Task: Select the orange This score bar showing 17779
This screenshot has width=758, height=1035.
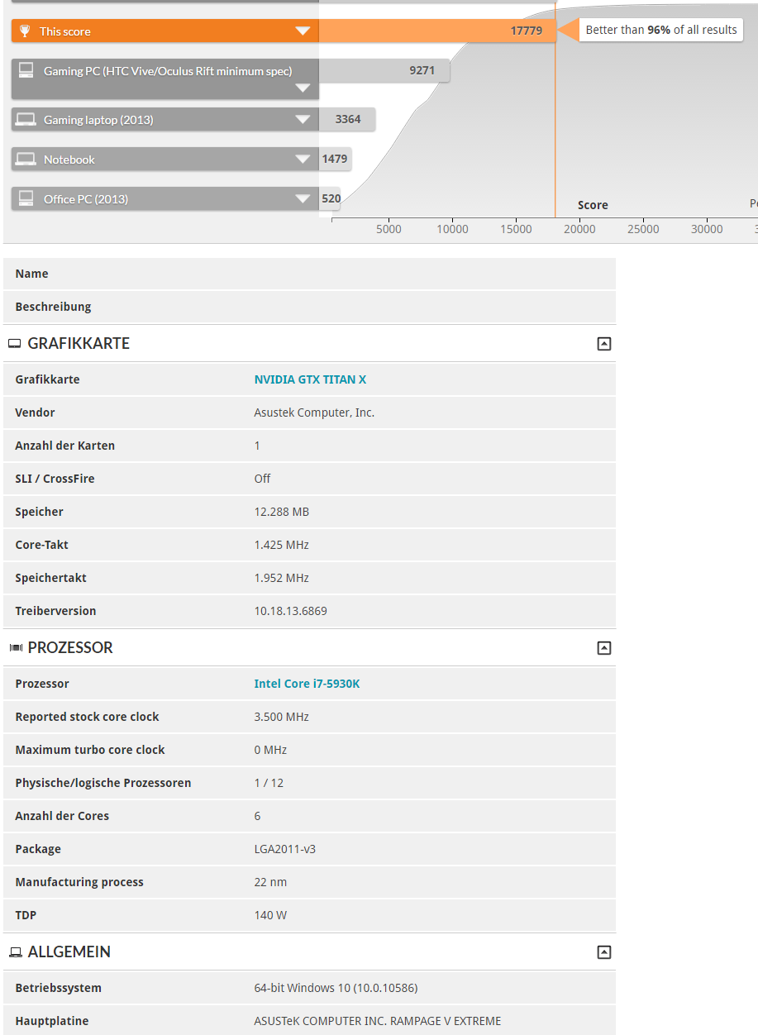Action: 437,31
